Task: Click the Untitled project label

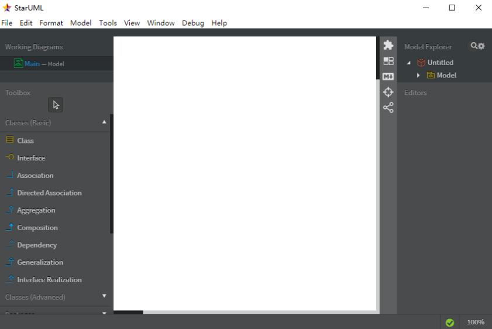Action: pos(441,63)
